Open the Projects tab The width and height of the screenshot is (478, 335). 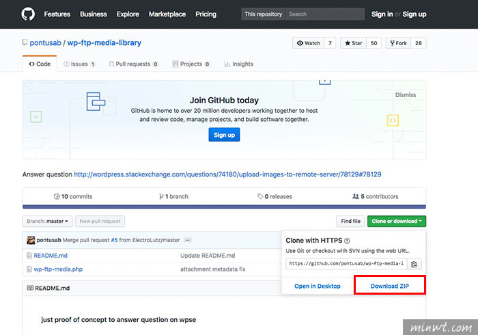click(191, 64)
